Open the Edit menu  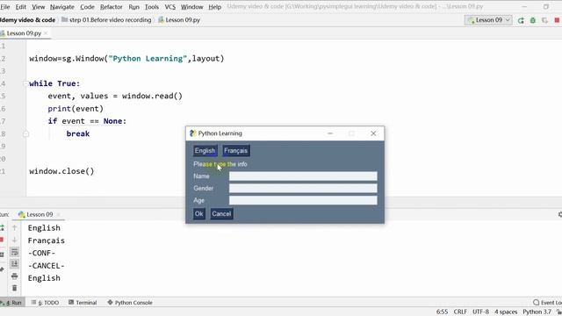pos(20,7)
